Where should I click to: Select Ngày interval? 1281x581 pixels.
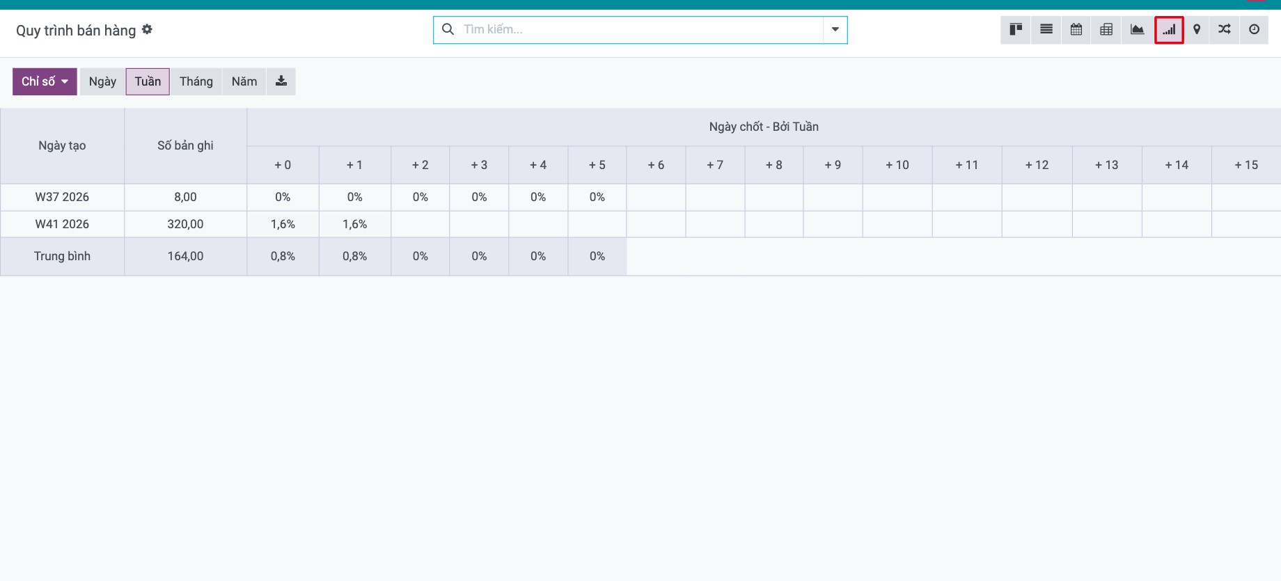coord(102,81)
